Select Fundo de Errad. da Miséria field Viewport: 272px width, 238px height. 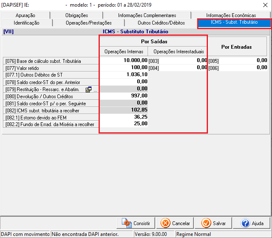point(124,124)
